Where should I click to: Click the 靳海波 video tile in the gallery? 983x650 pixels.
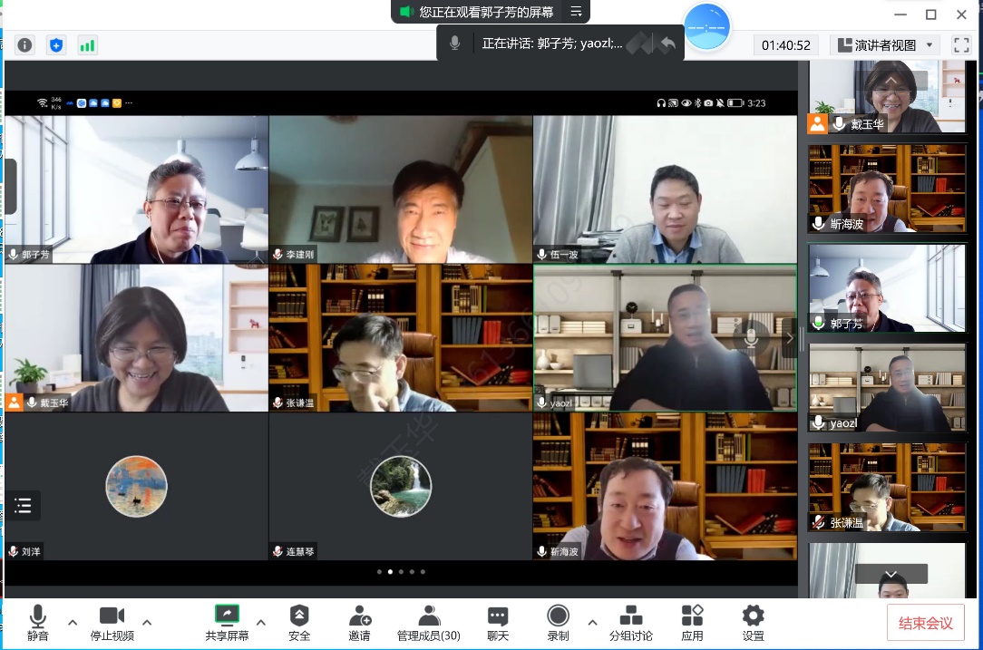click(665, 487)
